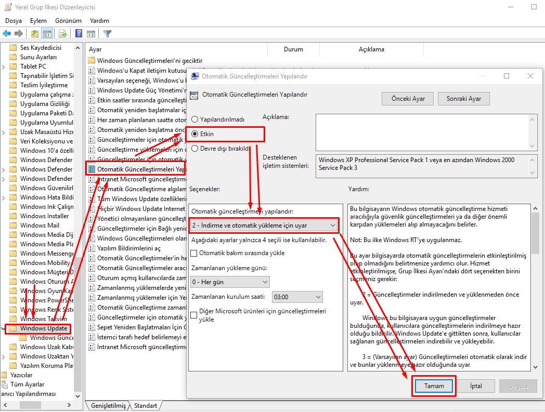This screenshot has width=545, height=412.
Task: Click the Windows Update folder icon
Action: tap(13, 328)
